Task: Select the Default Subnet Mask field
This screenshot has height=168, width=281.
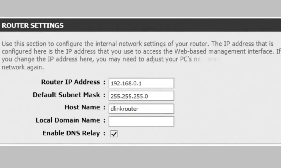Action: pos(141,95)
